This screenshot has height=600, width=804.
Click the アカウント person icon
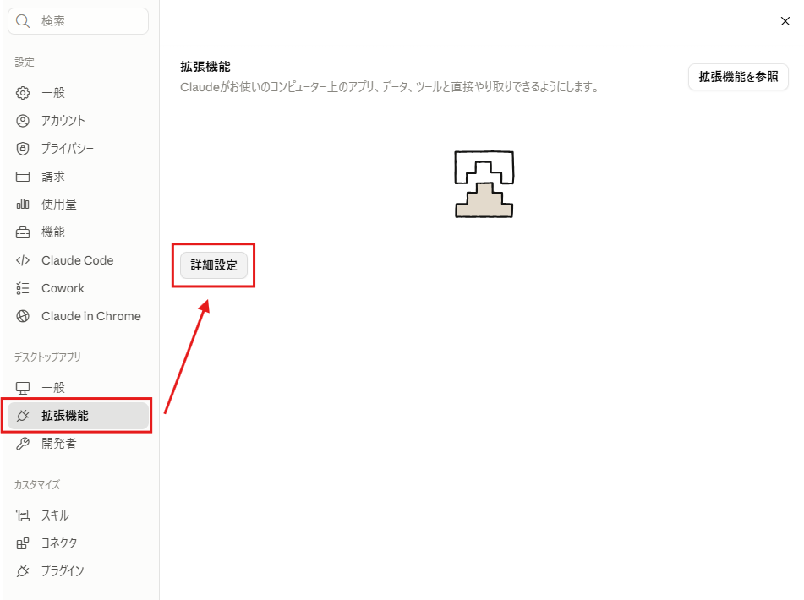coord(23,121)
